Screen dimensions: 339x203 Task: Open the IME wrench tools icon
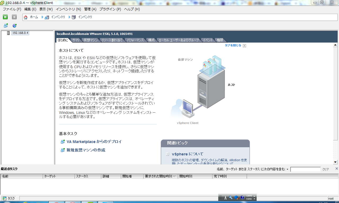(x=231, y=197)
